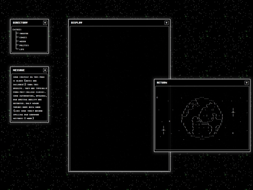
Task: Open the Theatre entry in Directory
Action: 24,34
